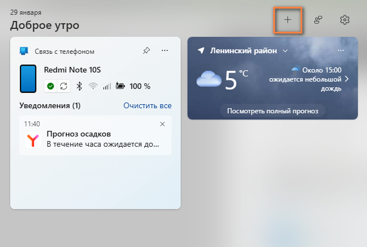Refresh phone connection with sync icon
367x247 pixels.
[x=64, y=86]
